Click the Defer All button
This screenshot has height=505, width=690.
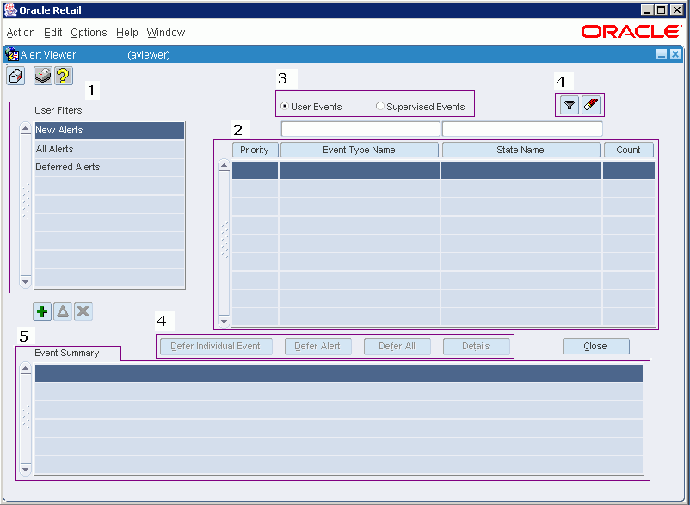397,346
